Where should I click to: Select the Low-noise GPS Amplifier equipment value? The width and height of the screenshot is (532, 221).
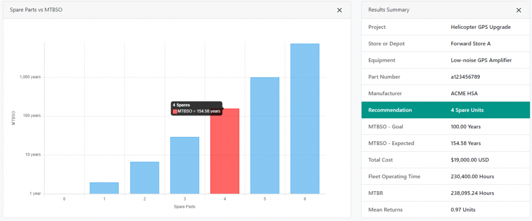[x=481, y=60]
